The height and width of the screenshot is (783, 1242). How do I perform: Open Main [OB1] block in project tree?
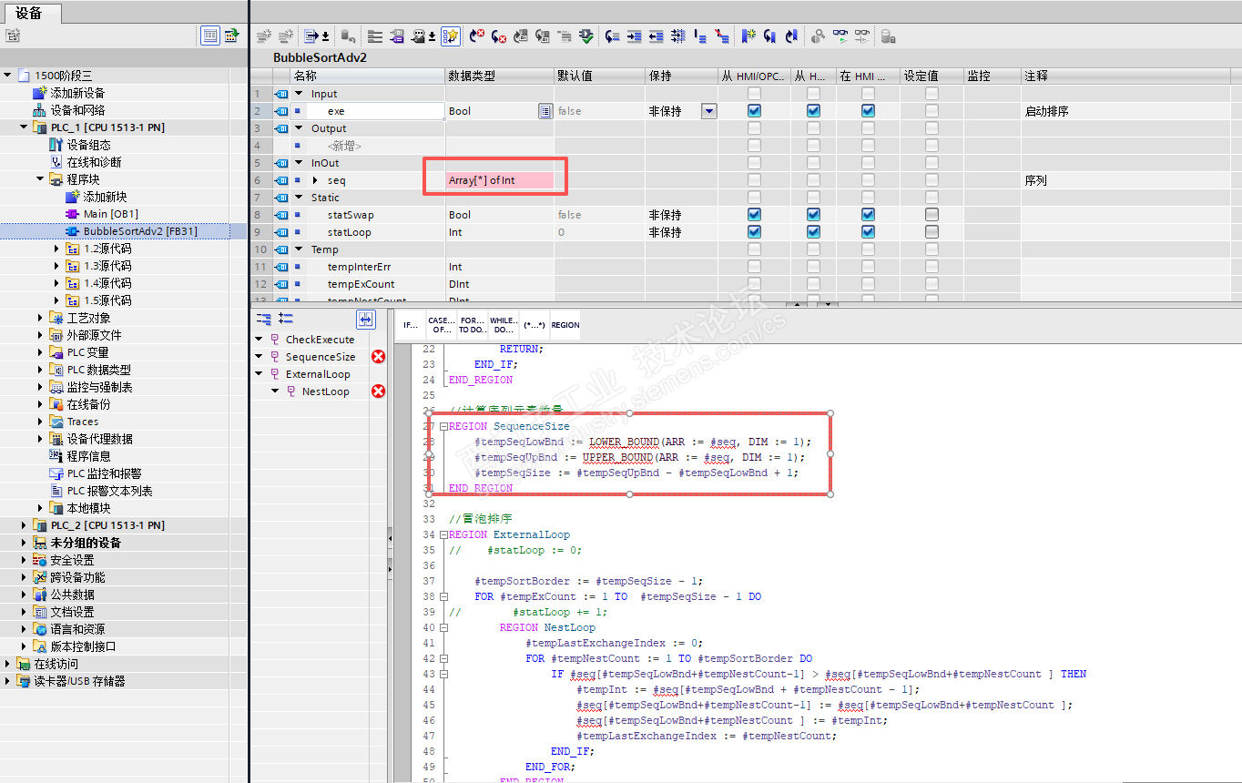110,214
